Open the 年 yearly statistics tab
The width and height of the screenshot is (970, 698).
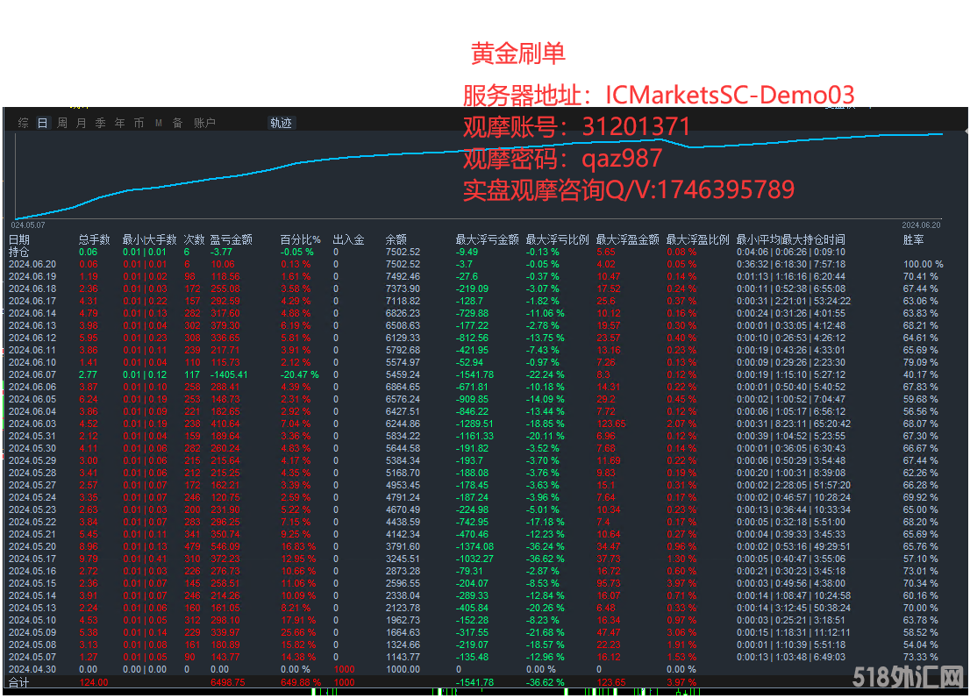(120, 124)
